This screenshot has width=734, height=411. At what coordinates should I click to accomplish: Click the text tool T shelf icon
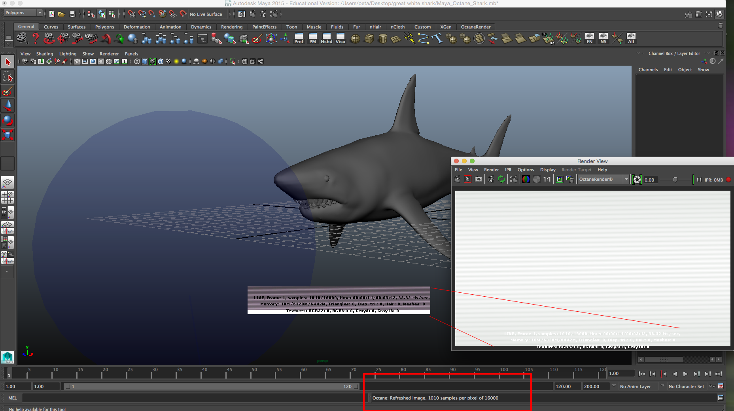(x=437, y=38)
